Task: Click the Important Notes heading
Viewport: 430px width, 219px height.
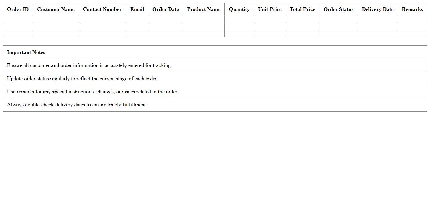Action: [26, 52]
